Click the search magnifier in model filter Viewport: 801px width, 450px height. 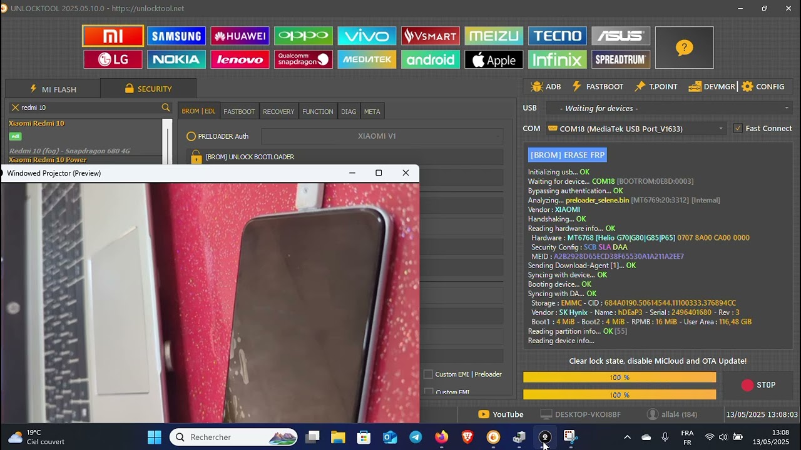[166, 107]
